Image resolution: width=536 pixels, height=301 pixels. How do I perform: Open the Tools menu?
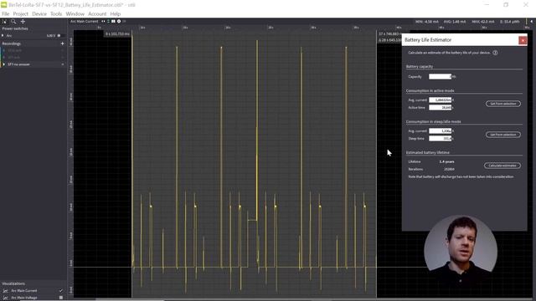(56, 13)
